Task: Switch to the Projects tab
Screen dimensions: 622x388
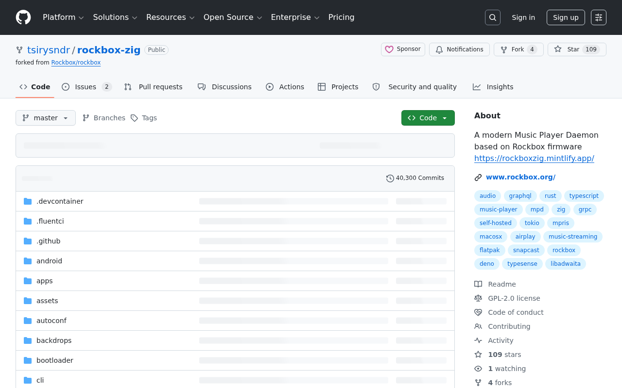Action: 338,87
